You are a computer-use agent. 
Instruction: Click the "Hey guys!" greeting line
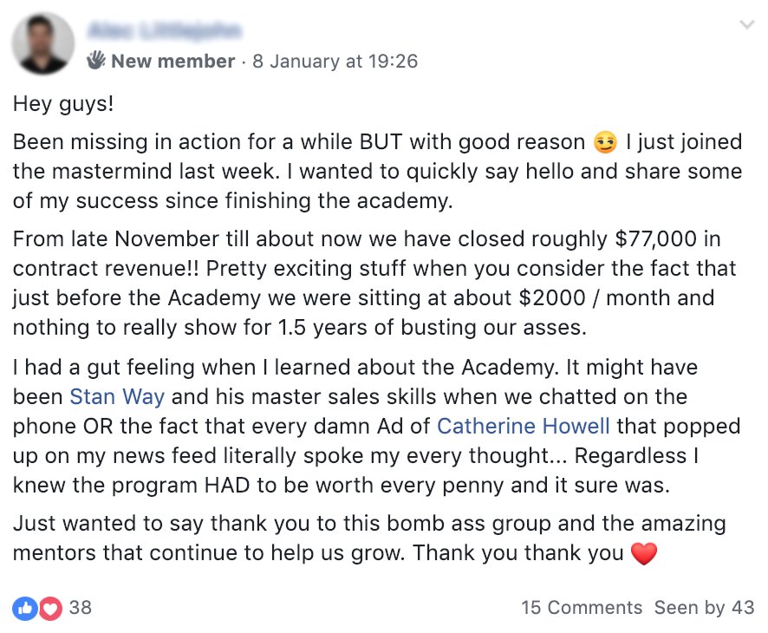pos(63,105)
